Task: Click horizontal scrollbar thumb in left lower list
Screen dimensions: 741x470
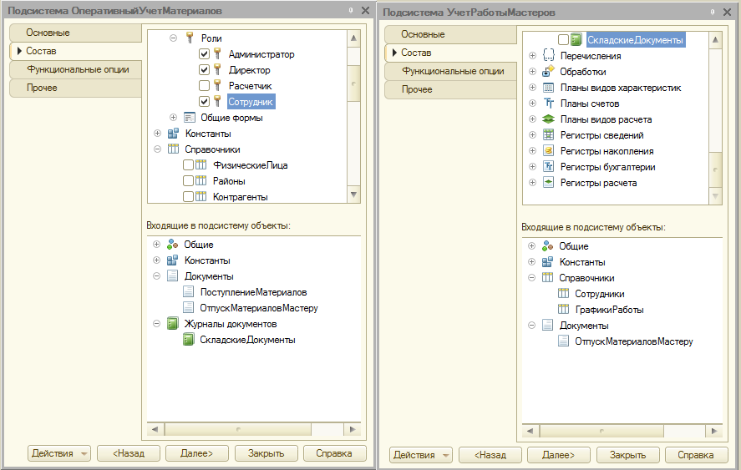Action: 238,429
